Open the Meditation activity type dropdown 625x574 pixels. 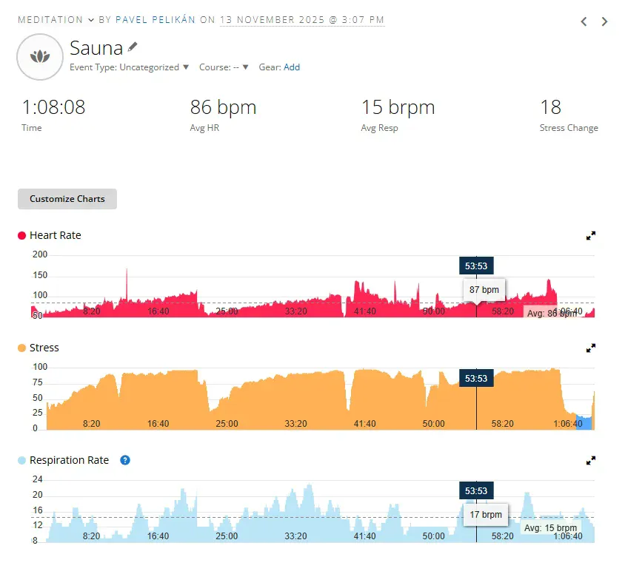click(56, 20)
